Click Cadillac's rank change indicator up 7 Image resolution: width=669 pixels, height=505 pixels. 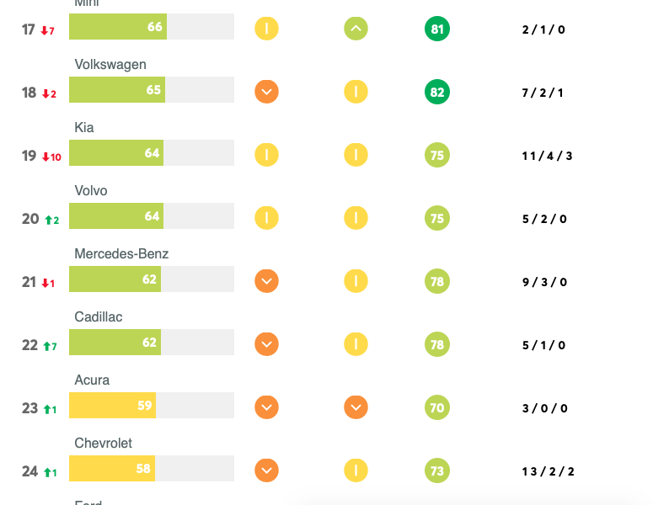click(x=50, y=346)
